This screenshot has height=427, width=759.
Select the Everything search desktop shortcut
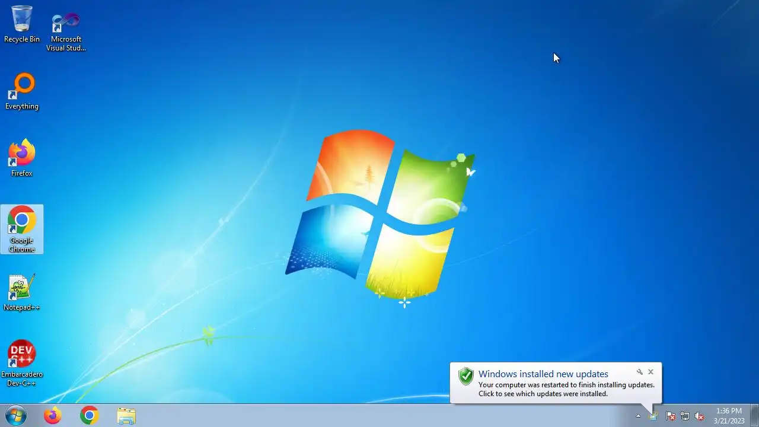coord(22,91)
